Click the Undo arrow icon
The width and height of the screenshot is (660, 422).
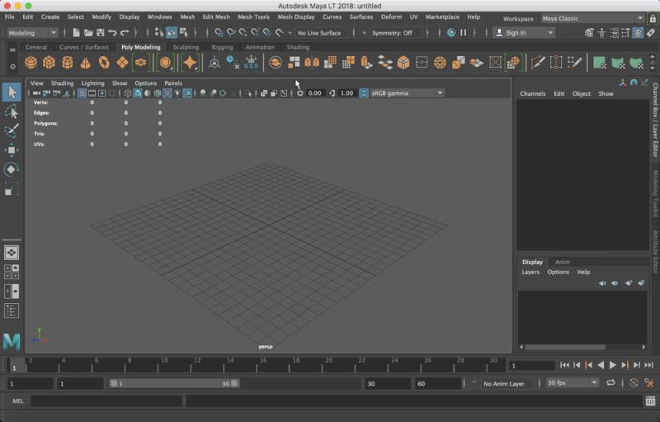[x=112, y=32]
